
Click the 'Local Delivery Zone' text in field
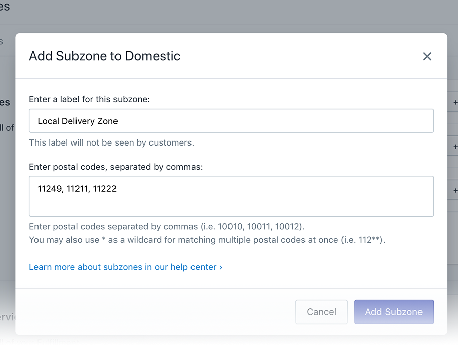[x=78, y=121]
